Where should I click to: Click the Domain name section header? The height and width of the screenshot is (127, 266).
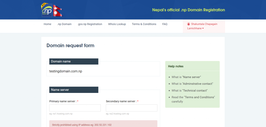click(x=74, y=61)
